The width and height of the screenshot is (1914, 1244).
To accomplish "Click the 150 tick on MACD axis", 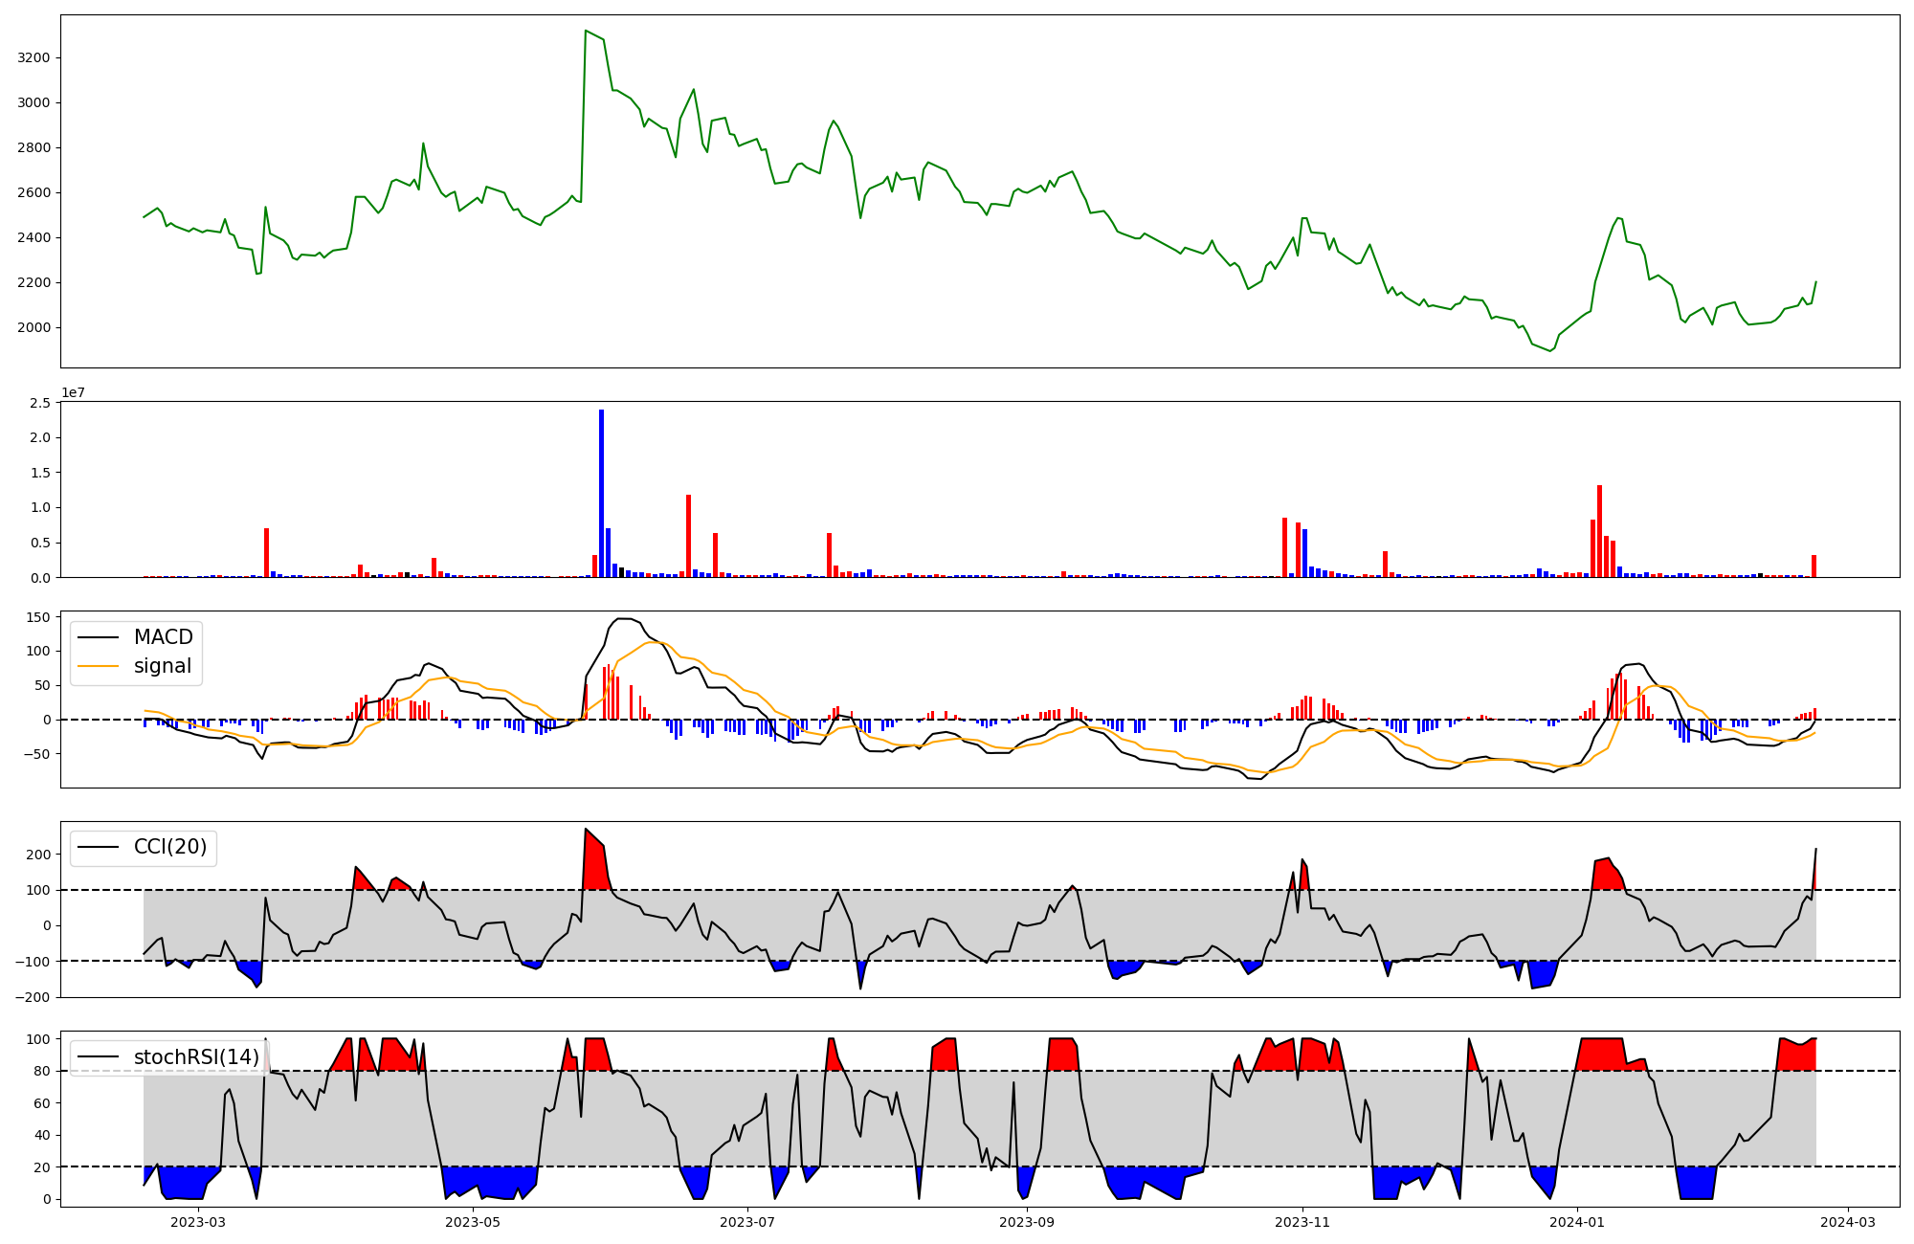I will [x=38, y=617].
